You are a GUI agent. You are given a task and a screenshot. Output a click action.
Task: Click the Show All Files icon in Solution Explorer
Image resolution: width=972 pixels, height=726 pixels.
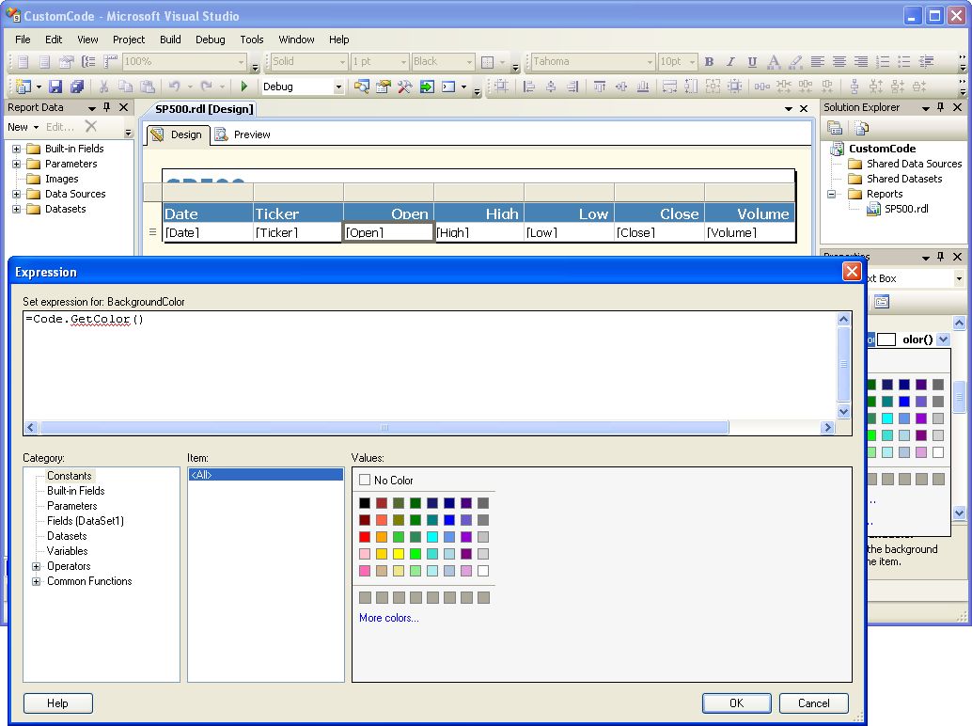coord(862,128)
